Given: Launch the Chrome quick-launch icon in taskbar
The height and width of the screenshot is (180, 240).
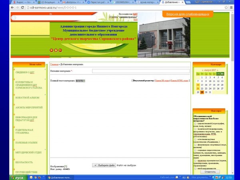Looking at the screenshot, I should [x=35, y=177].
